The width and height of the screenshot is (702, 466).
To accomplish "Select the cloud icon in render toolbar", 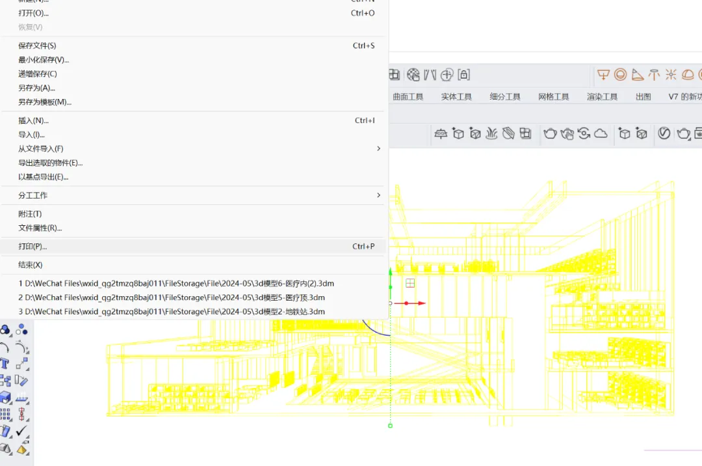I will (601, 133).
